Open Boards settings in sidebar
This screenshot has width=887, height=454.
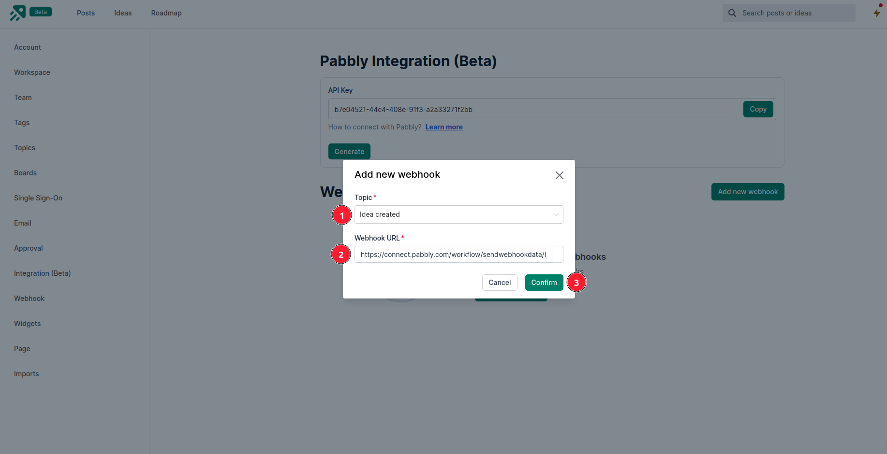pos(25,173)
